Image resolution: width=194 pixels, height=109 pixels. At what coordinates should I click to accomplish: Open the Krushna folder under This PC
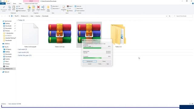pyautogui.click(x=7, y=59)
